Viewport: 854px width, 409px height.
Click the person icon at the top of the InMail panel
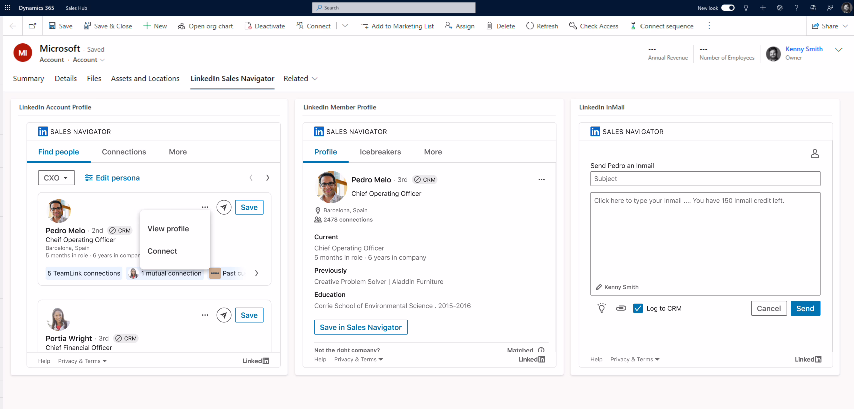click(x=815, y=153)
